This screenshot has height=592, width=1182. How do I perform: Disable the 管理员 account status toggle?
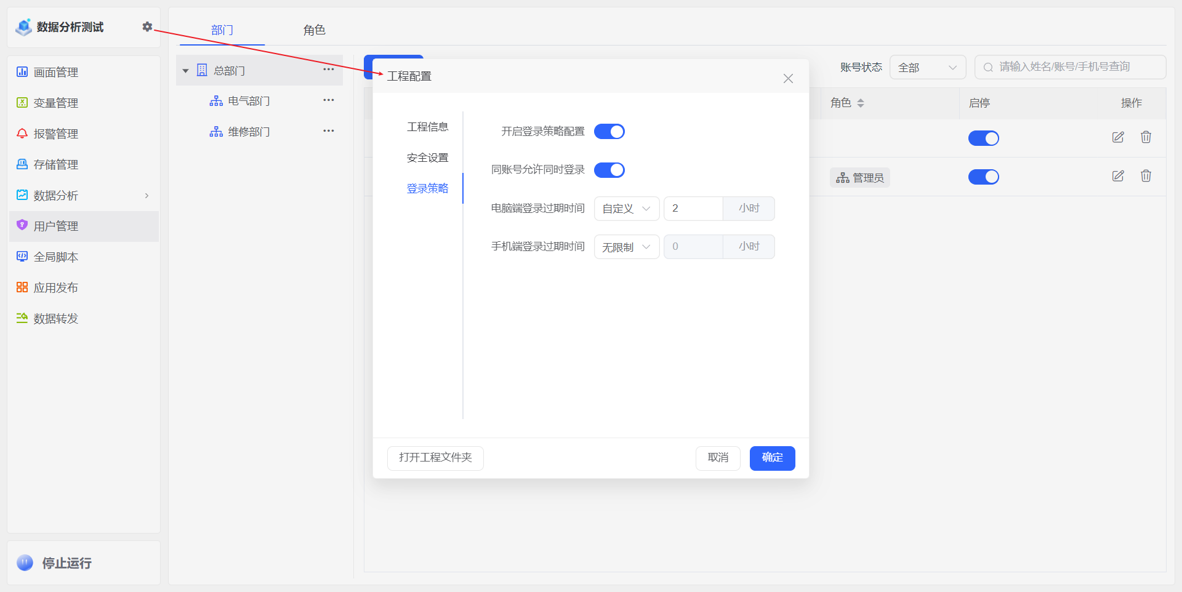983,177
